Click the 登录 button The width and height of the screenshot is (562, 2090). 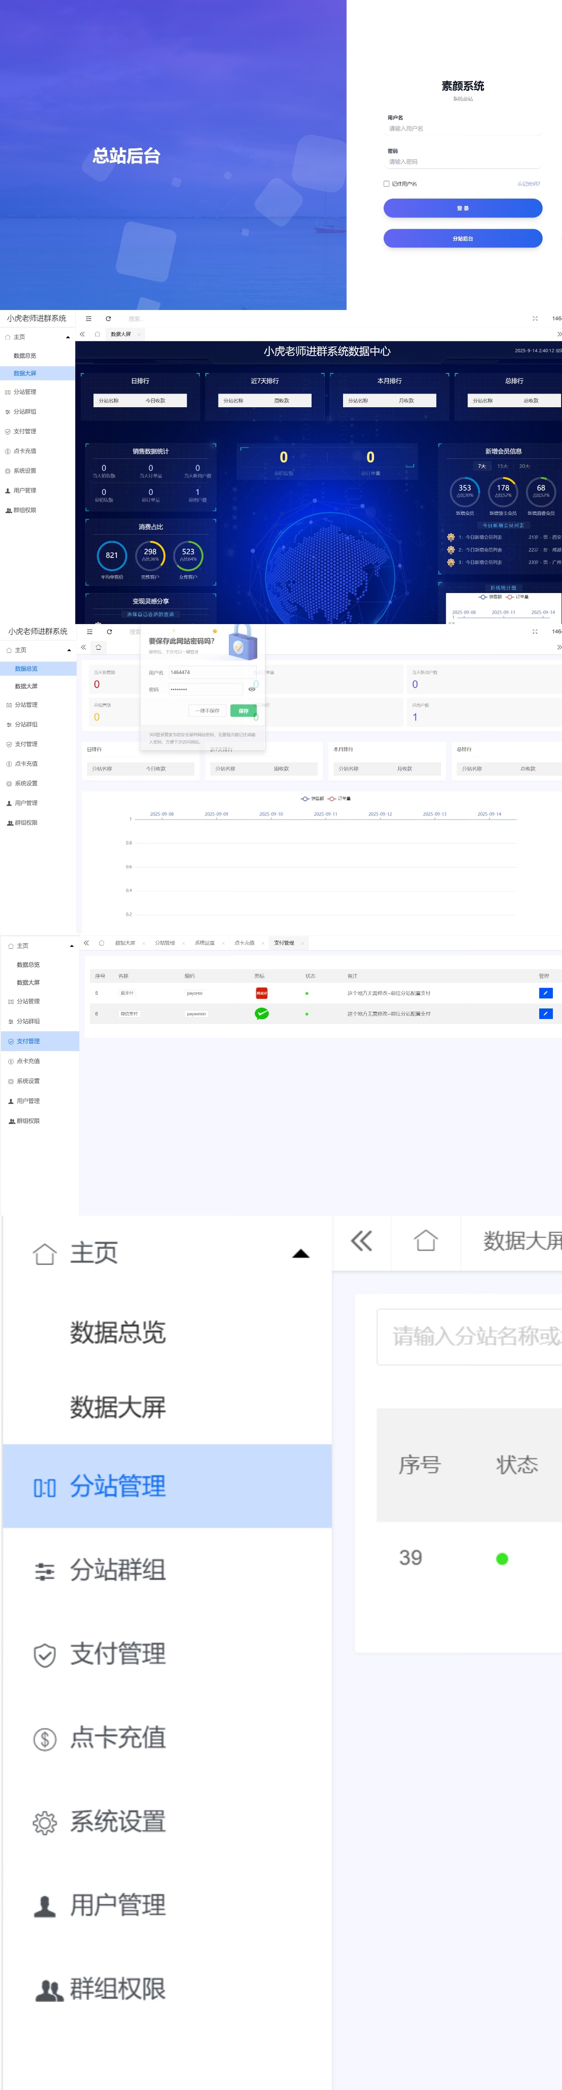pyautogui.click(x=462, y=209)
